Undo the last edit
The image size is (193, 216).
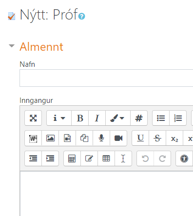coord(145,158)
